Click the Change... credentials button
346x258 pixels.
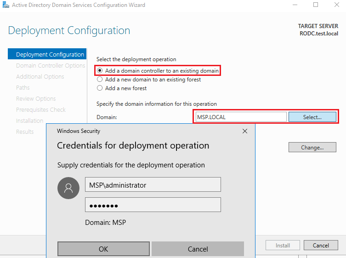[x=312, y=147]
